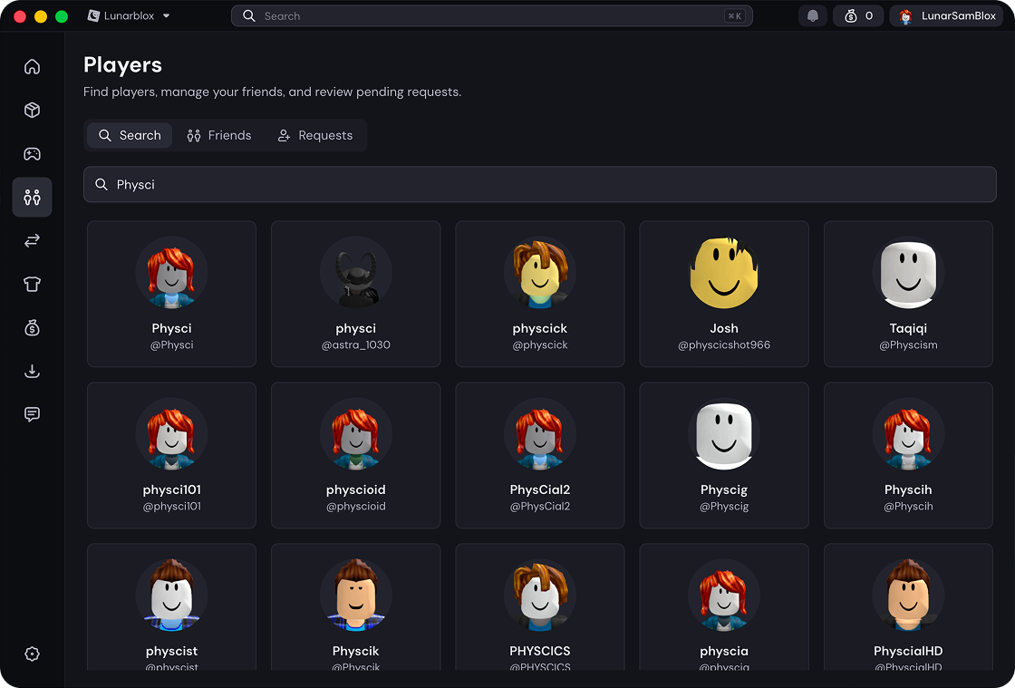This screenshot has width=1015, height=688.
Task: Open Josh @physcicshot966 player card
Action: (724, 294)
